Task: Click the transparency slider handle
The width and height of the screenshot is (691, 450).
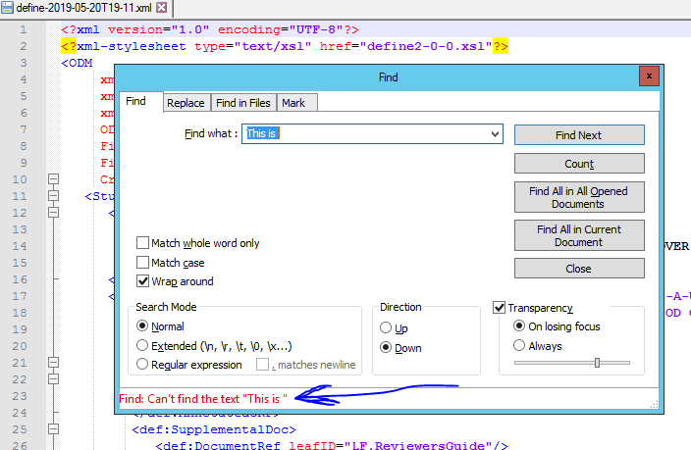Action: (597, 363)
